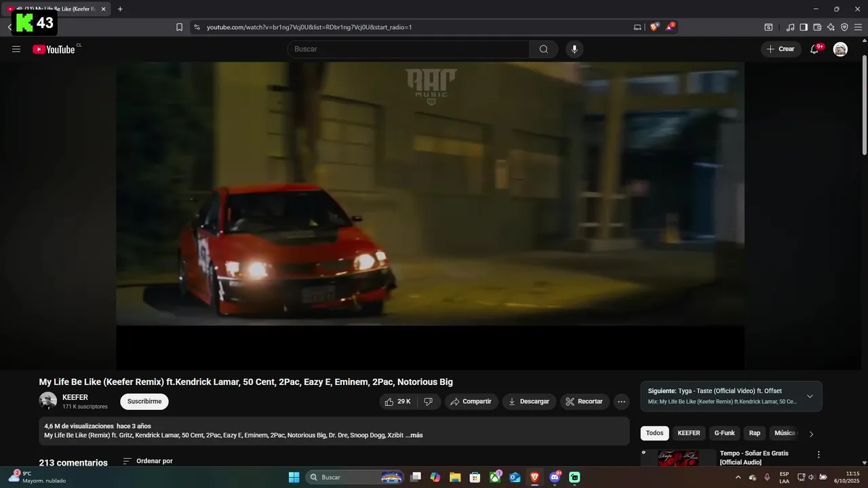Open Microsoft Store from the taskbar
Viewport: 868px width, 488px height.
[x=475, y=477]
